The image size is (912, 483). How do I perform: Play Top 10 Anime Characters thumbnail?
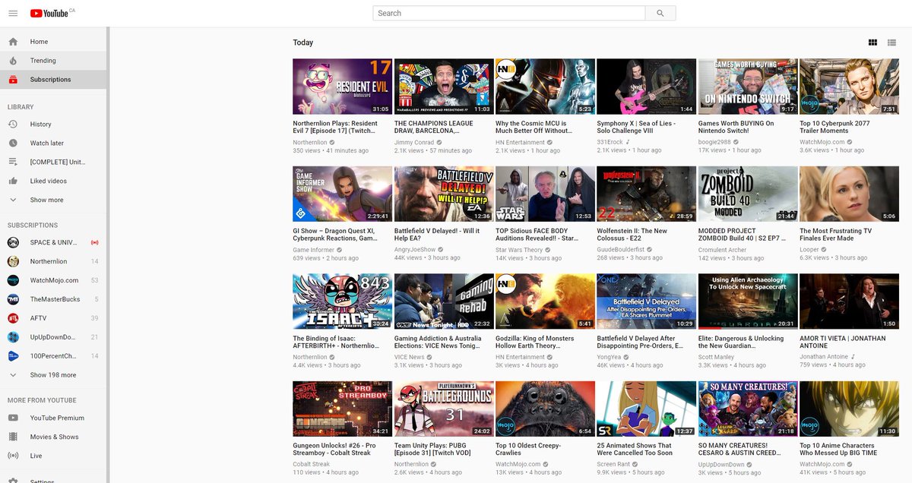tap(850, 409)
